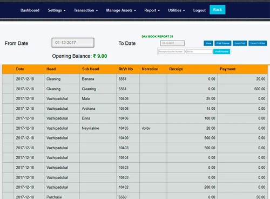Click the 20.00 receipt cell in Neyvilakke row
Screen dimensions: 270x199
[192, 128]
